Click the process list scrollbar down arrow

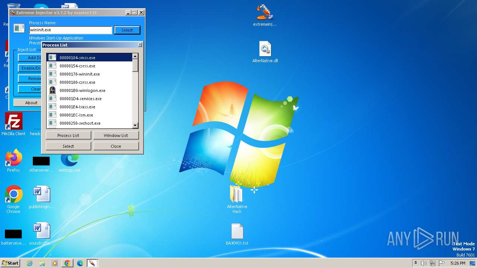coord(135,125)
